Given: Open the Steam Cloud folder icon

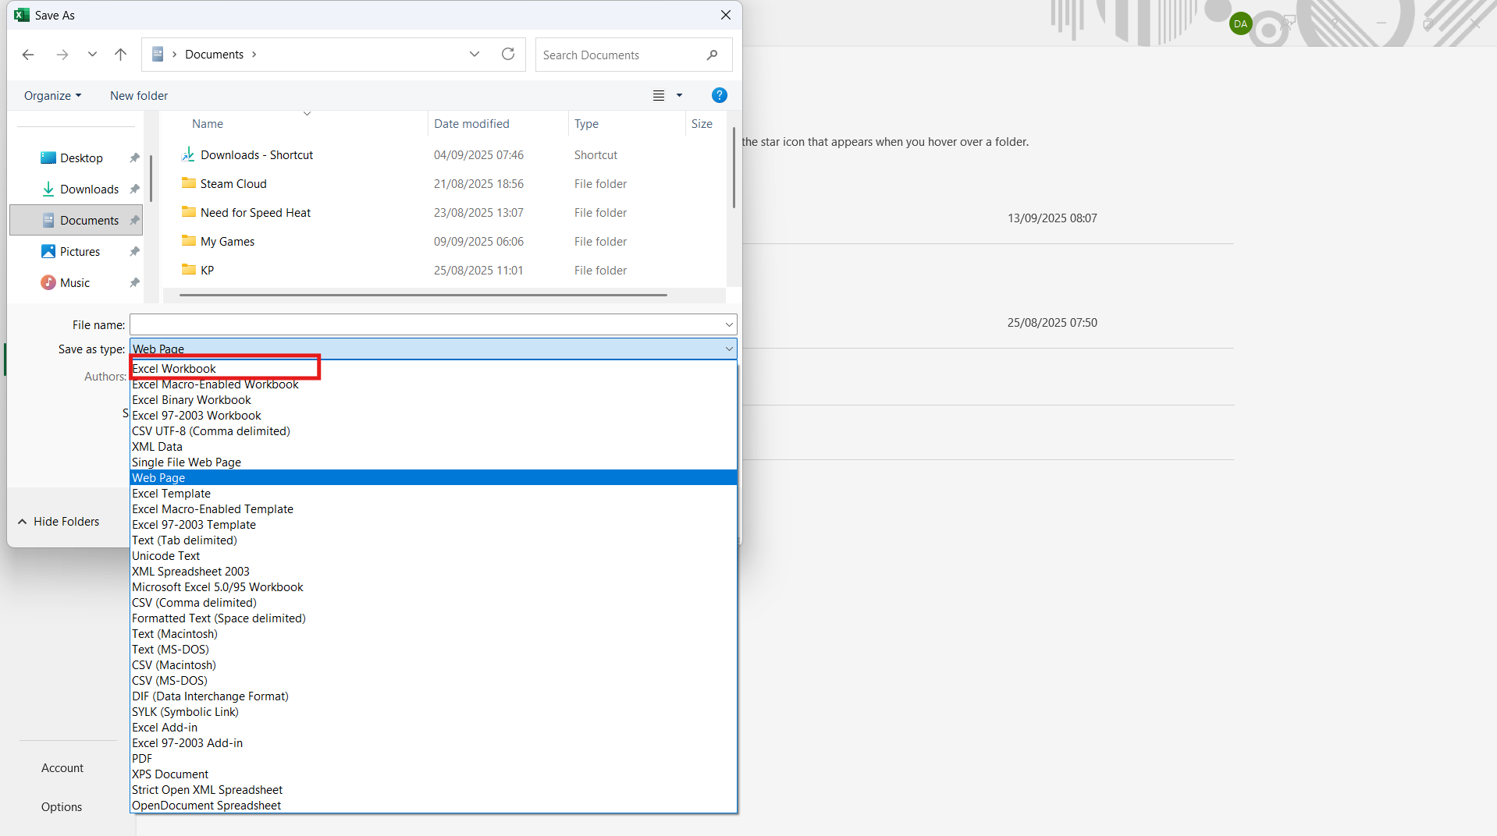Looking at the screenshot, I should (x=189, y=183).
